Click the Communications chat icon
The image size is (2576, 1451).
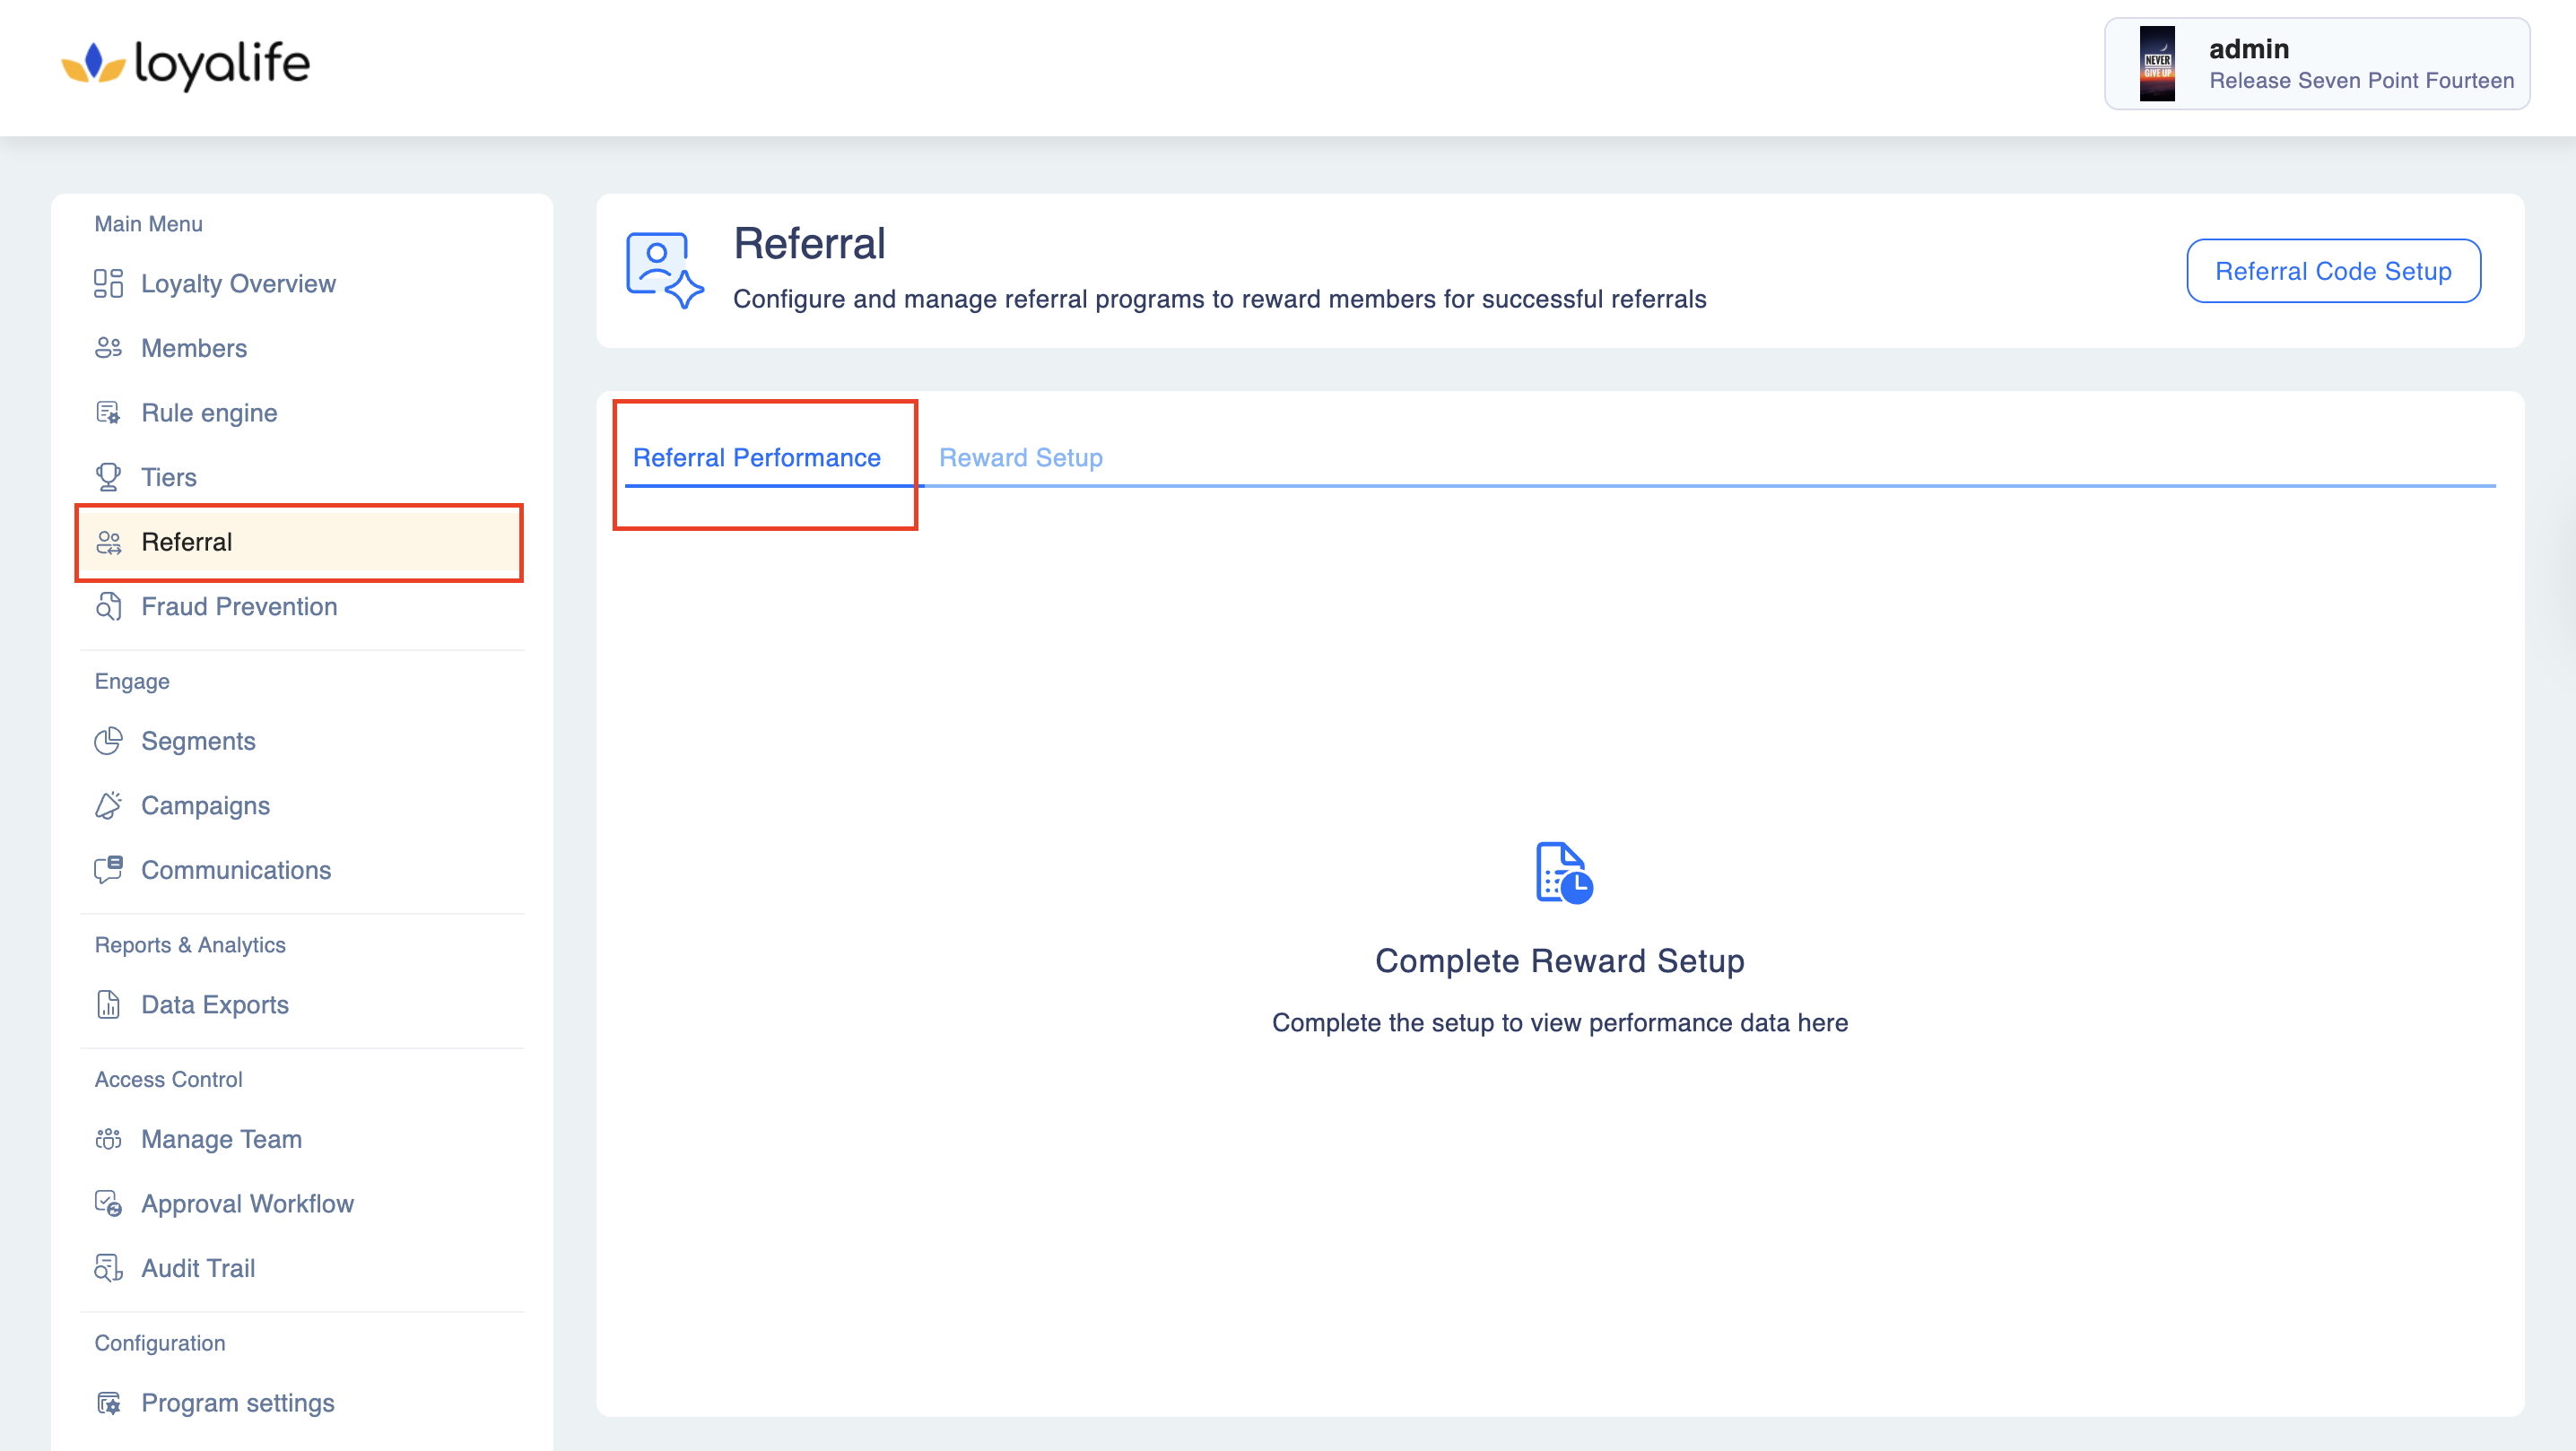click(x=108, y=869)
